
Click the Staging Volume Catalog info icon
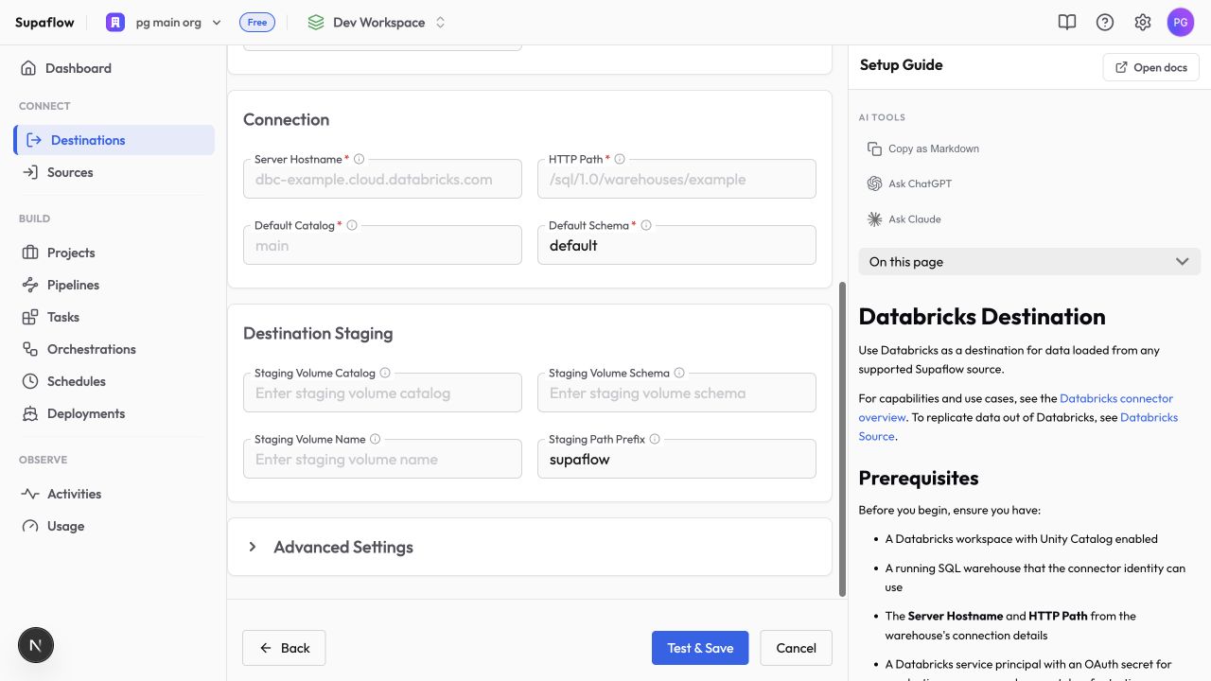[385, 373]
